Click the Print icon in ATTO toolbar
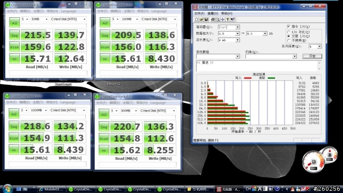This screenshot has height=193, width=343. [x=213, y=19]
